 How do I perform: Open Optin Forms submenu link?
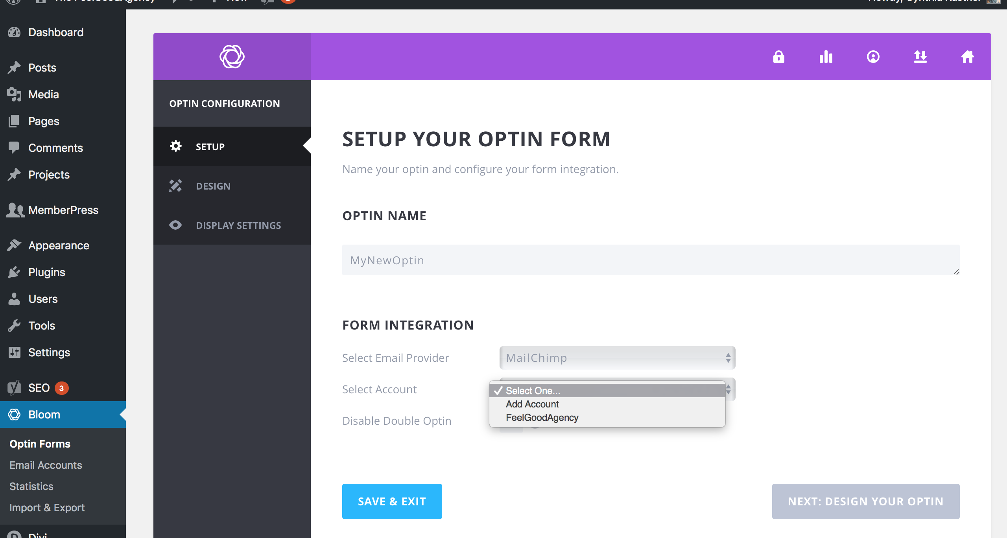pyautogui.click(x=40, y=444)
